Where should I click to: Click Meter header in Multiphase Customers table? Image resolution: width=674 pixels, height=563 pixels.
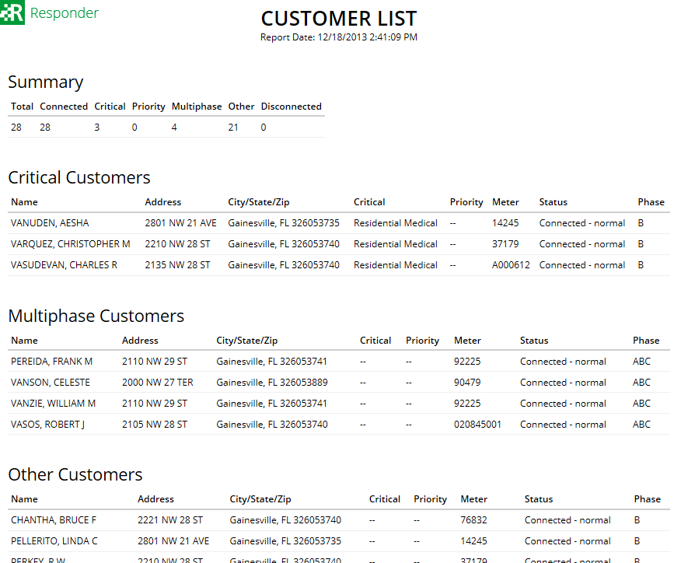pyautogui.click(x=467, y=341)
